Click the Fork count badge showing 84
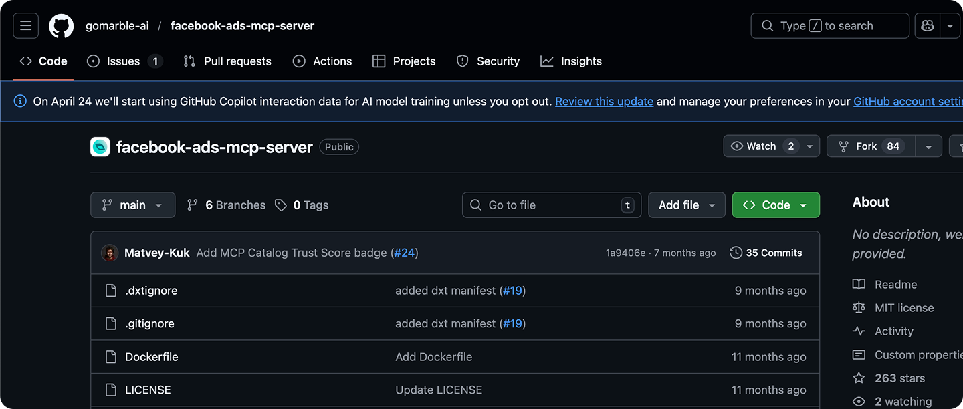This screenshot has width=963, height=409. 893,146
